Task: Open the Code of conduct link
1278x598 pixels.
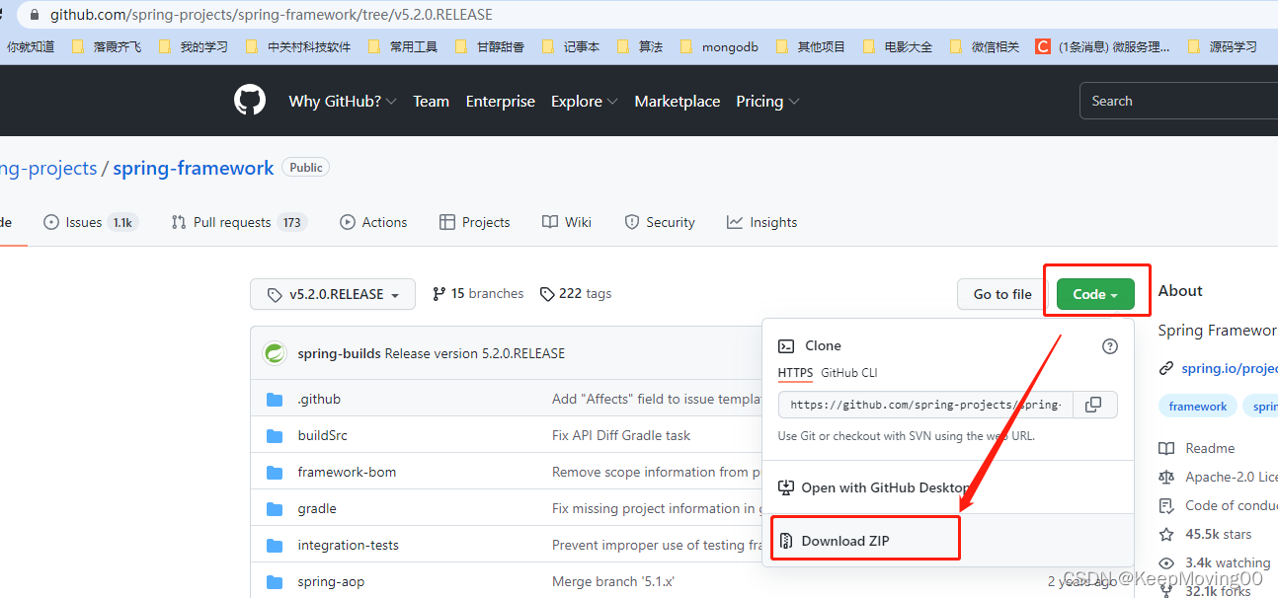Action: [x=1219, y=505]
